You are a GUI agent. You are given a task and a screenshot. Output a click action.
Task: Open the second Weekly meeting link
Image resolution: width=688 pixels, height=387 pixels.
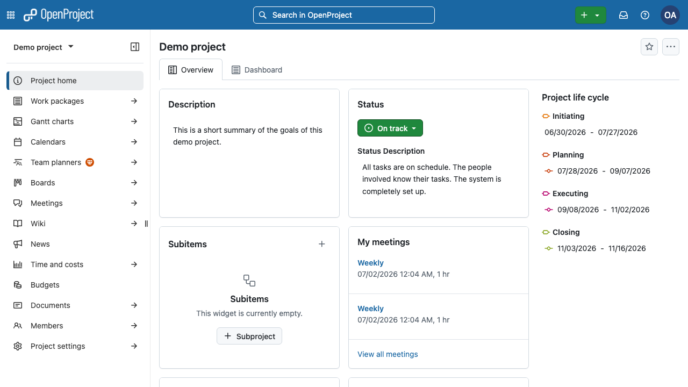coord(370,309)
